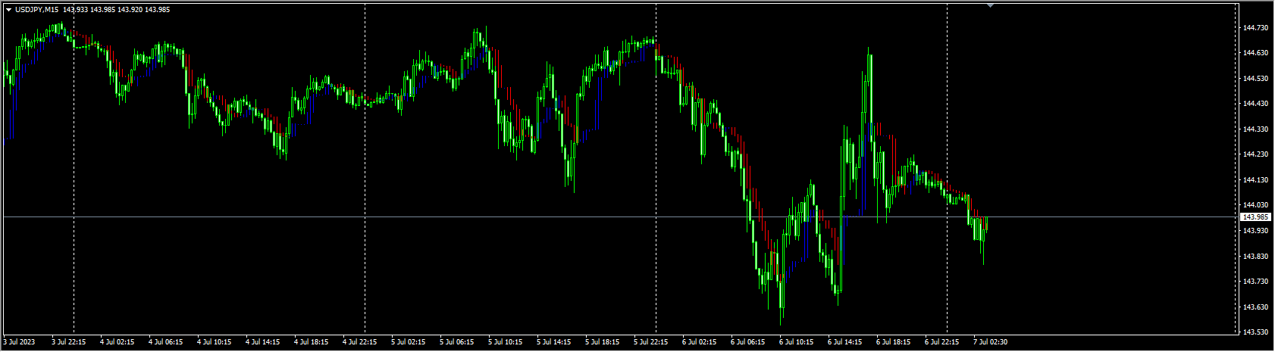Click the 144.630 price scale label
Viewport: 1275px width, 352px height.
(x=1255, y=53)
